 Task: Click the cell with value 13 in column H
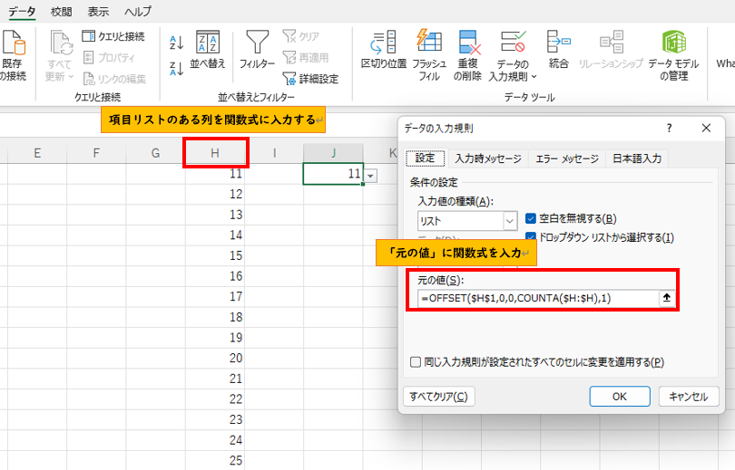pyautogui.click(x=215, y=215)
